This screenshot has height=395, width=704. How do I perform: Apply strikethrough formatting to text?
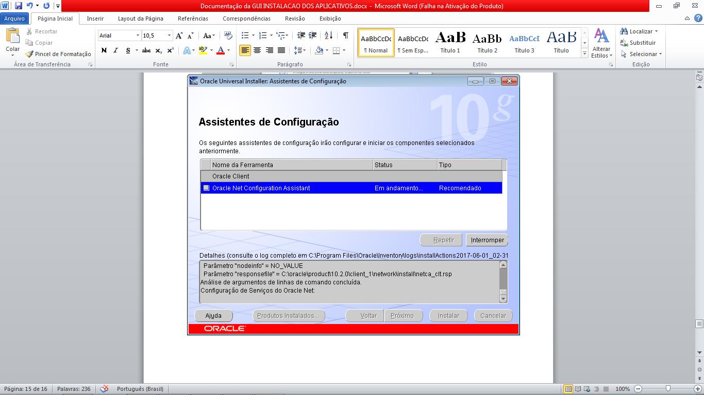tap(146, 50)
